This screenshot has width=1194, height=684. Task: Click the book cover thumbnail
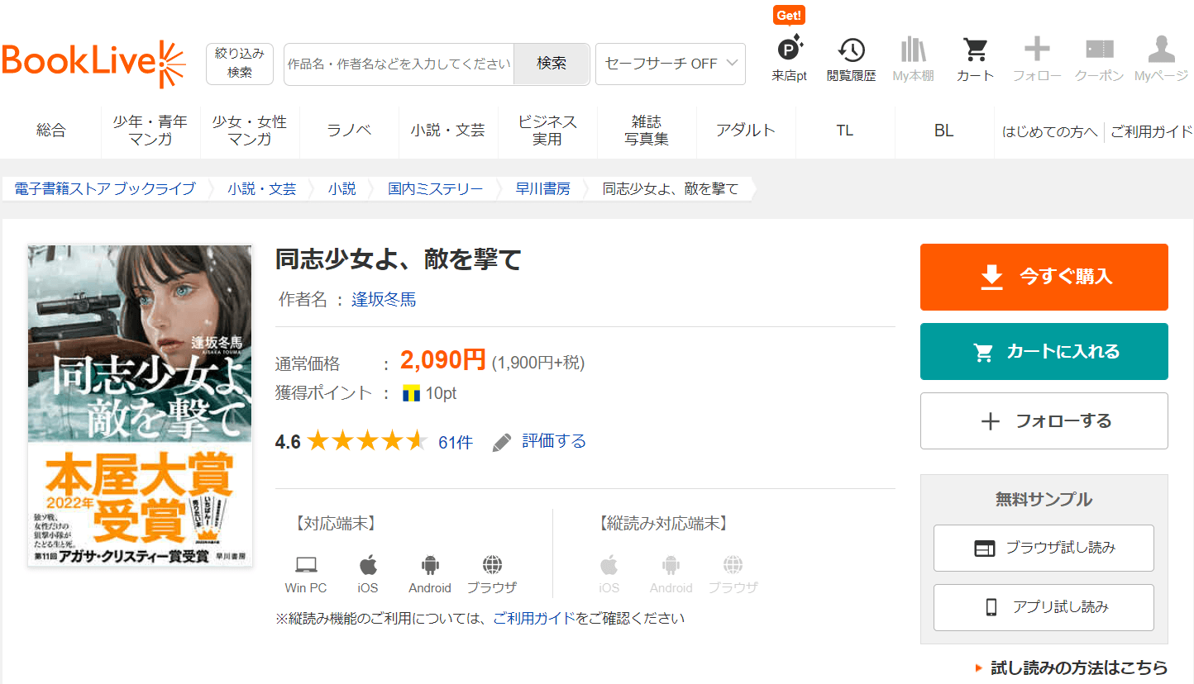coord(140,406)
